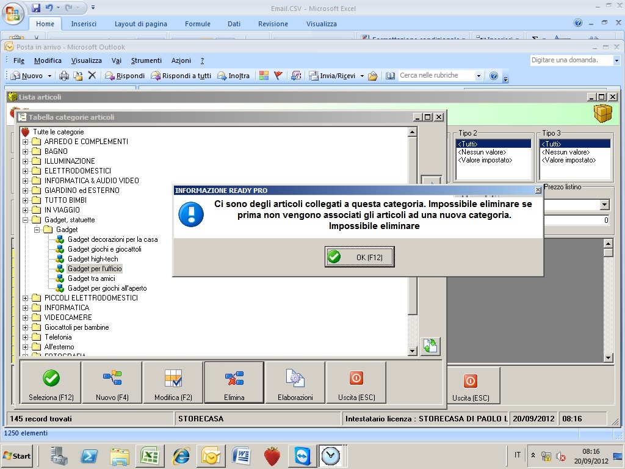Viewport: 625px width, 469px height.
Task: Click Excel Office button
Action: [x=13, y=14]
